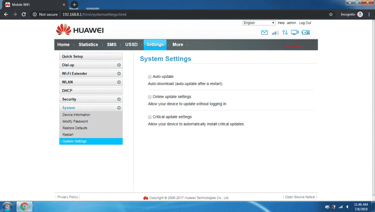Open the Open Source Notice link
Viewport: 375px width, 212px height.
click(300, 197)
